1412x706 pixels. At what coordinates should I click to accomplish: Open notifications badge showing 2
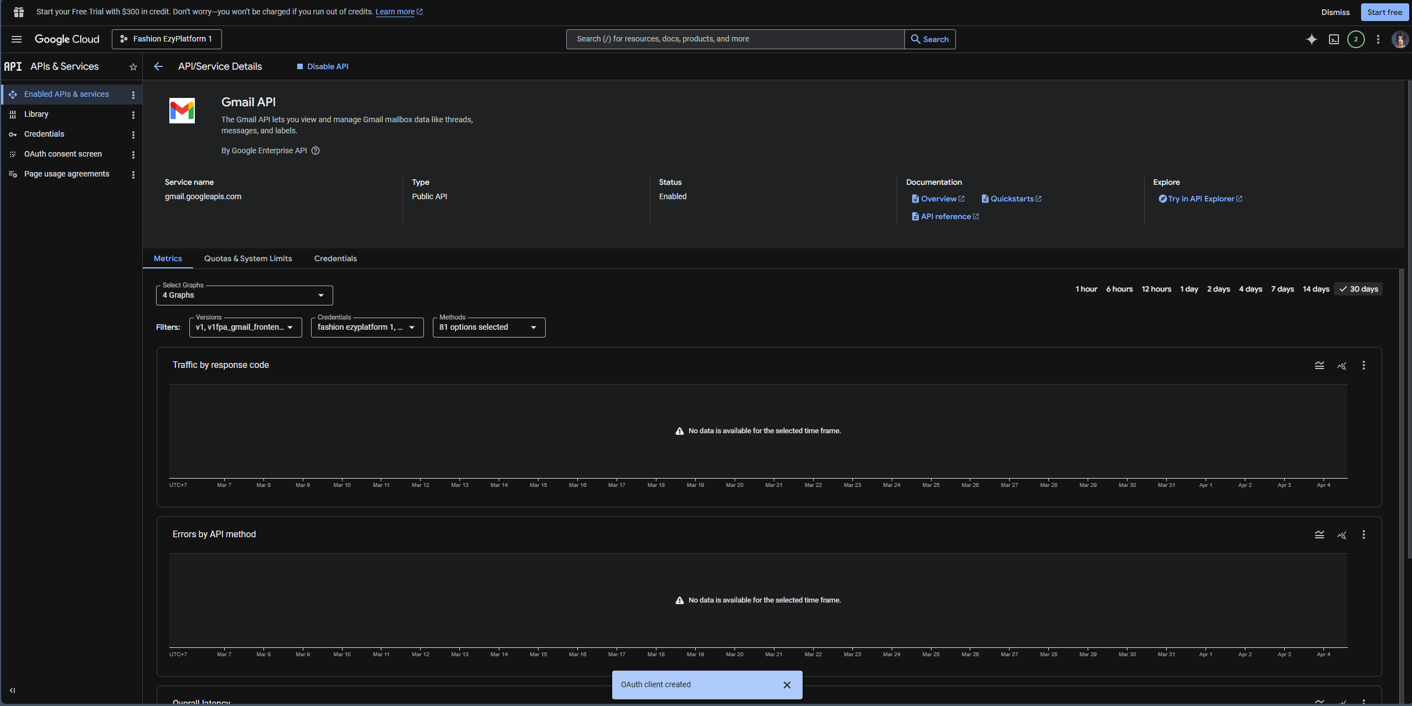pos(1356,39)
